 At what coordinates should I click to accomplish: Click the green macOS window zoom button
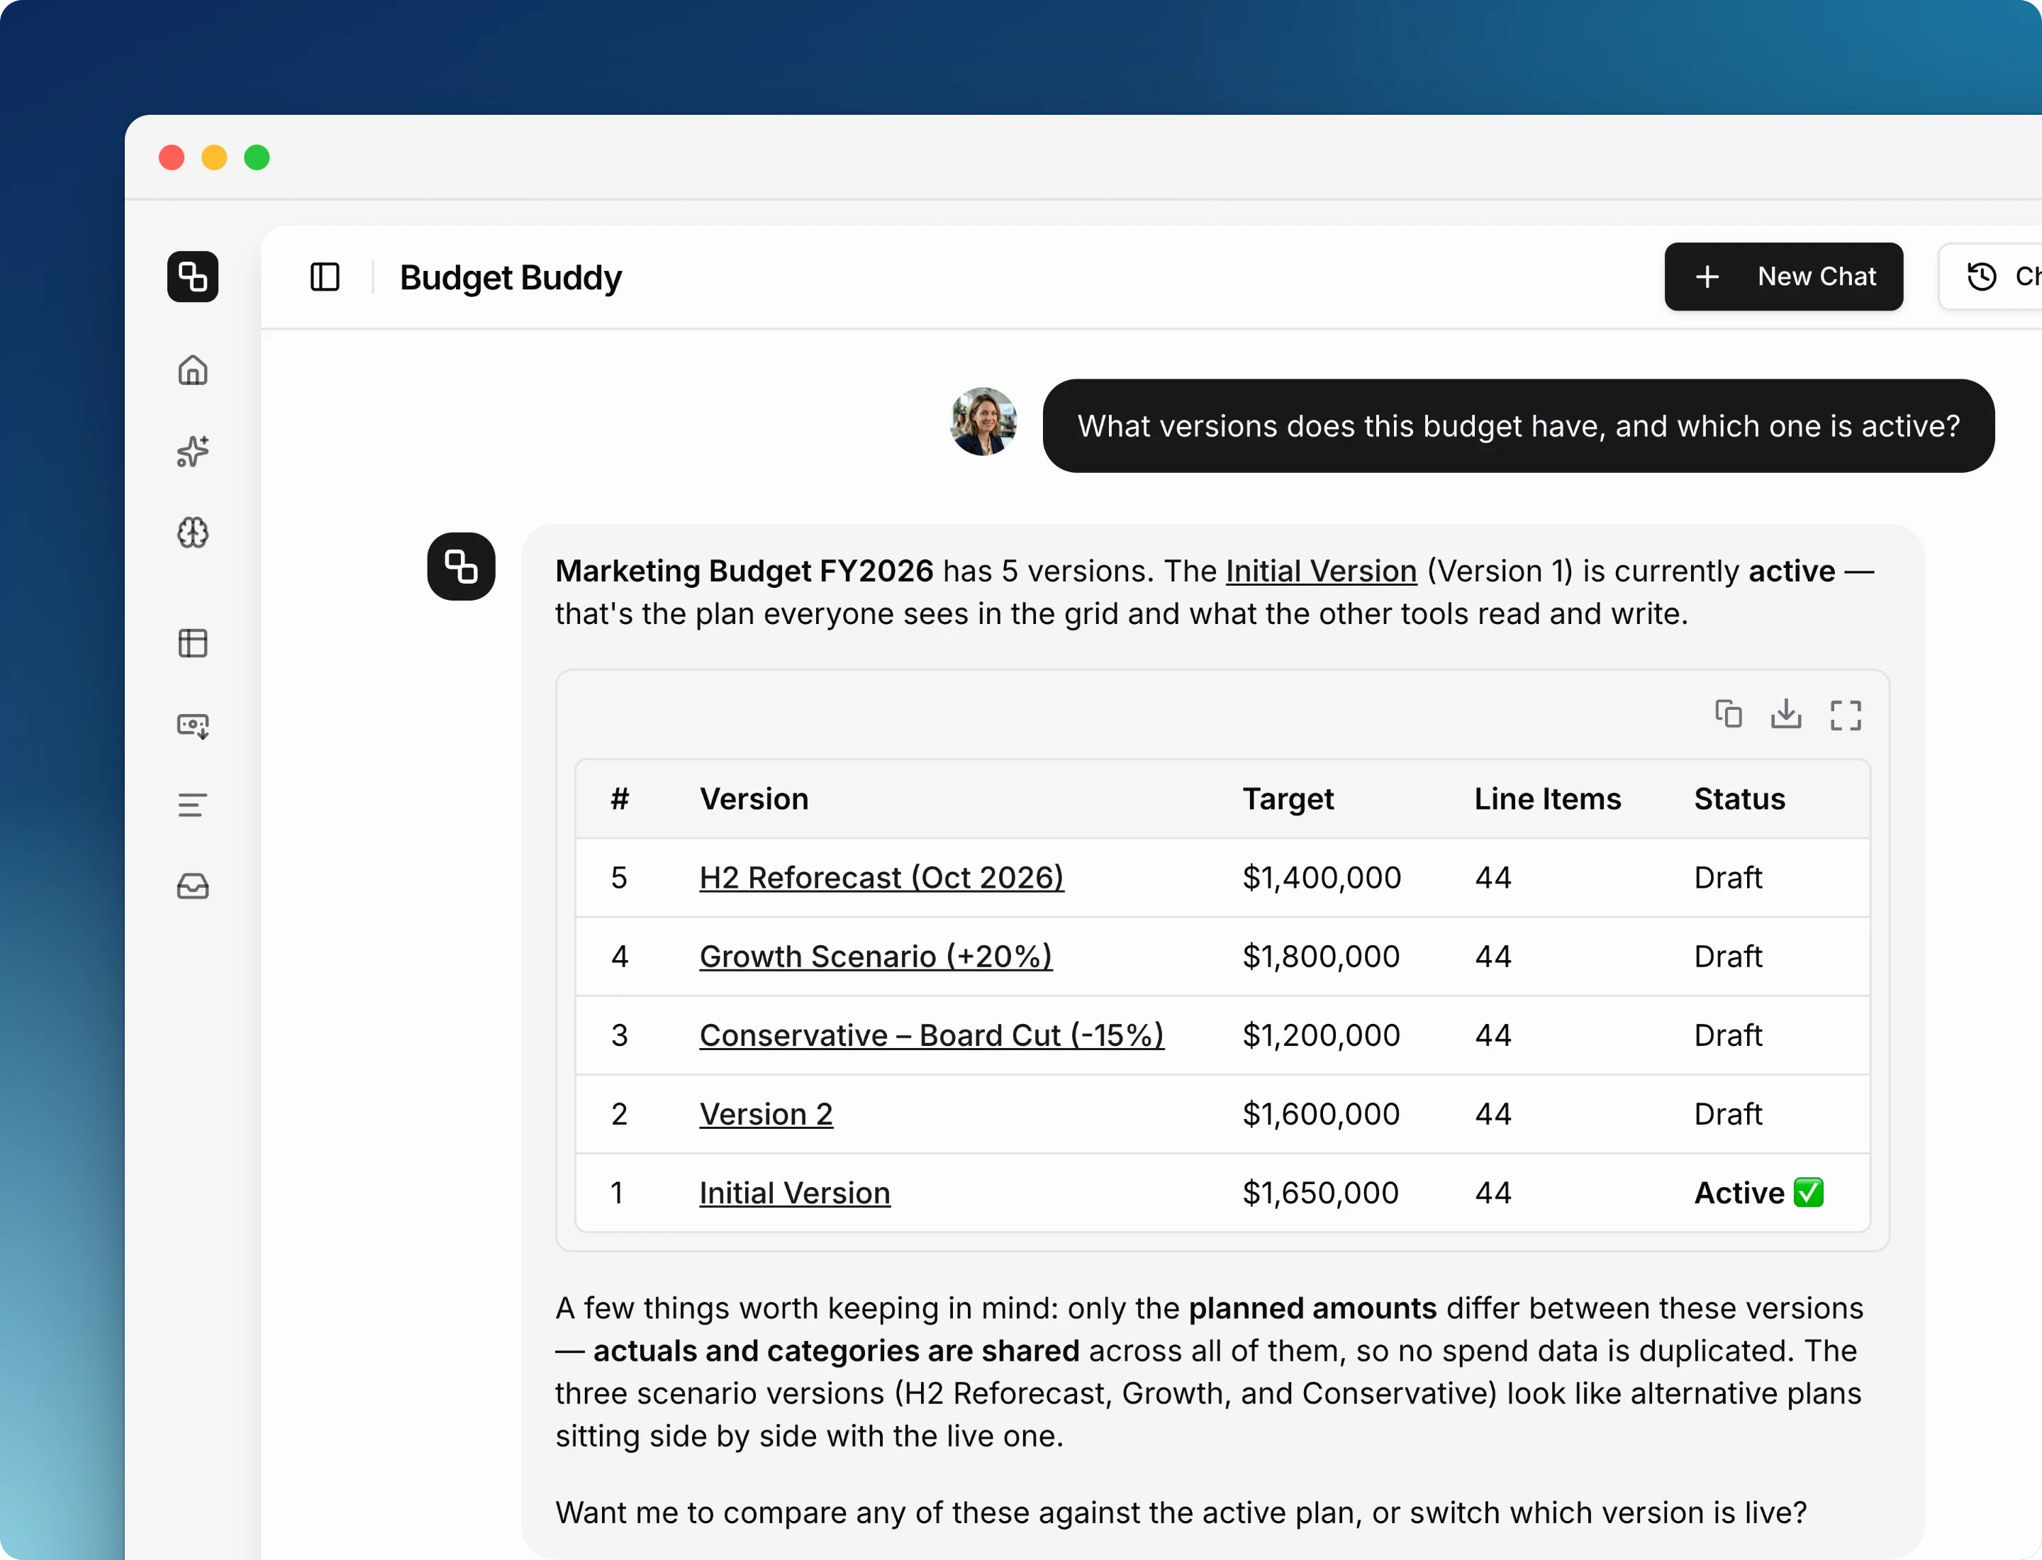[257, 158]
